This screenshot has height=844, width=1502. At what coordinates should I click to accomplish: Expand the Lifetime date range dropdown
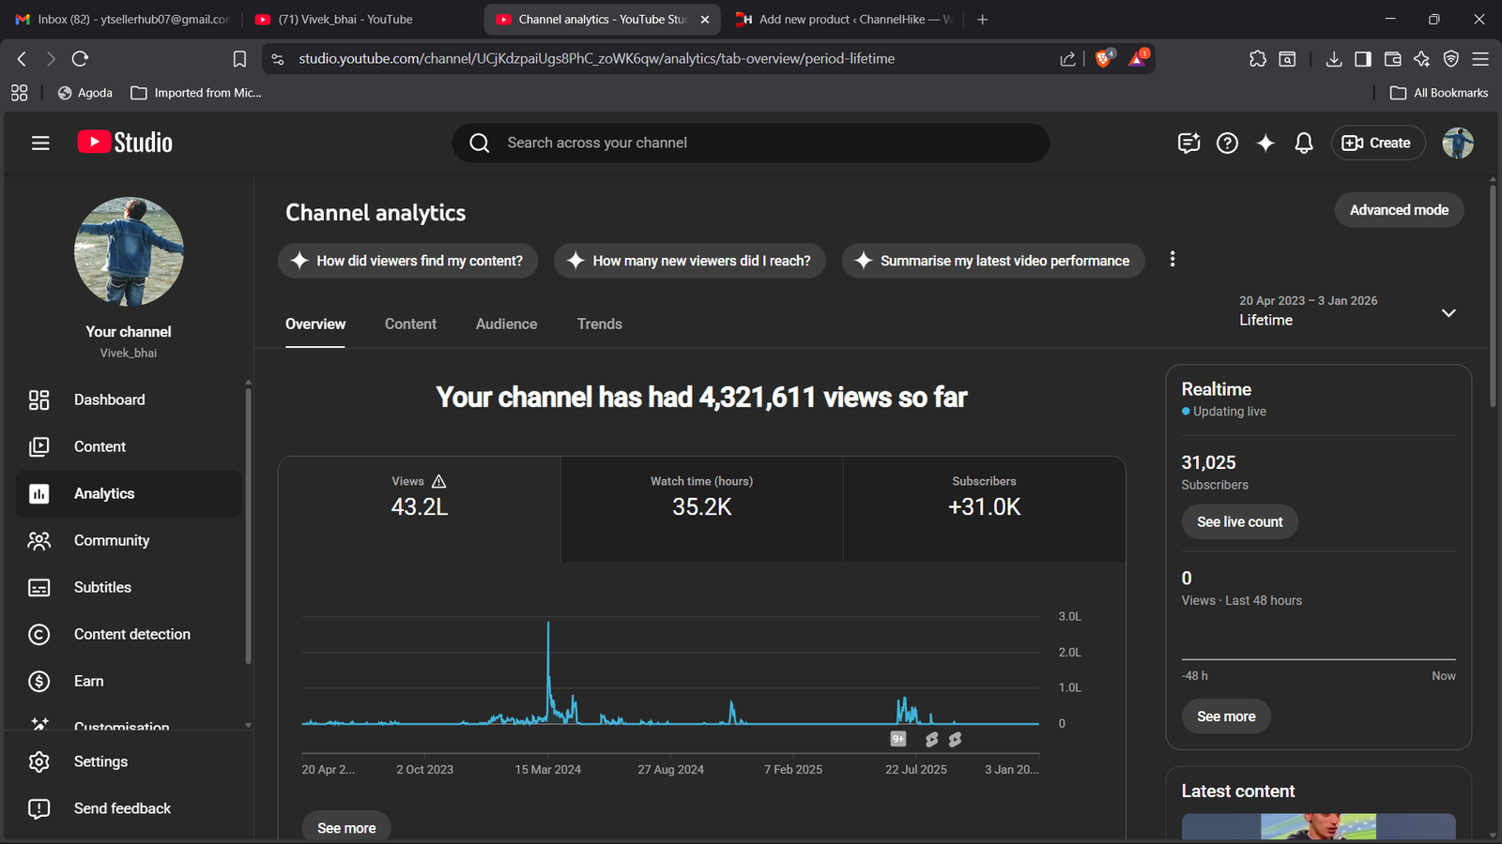point(1448,312)
